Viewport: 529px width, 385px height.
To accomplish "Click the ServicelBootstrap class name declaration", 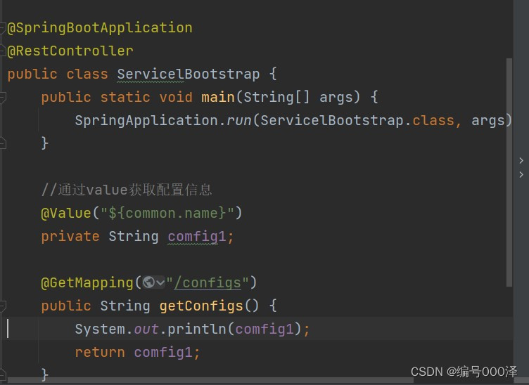I will pos(189,74).
